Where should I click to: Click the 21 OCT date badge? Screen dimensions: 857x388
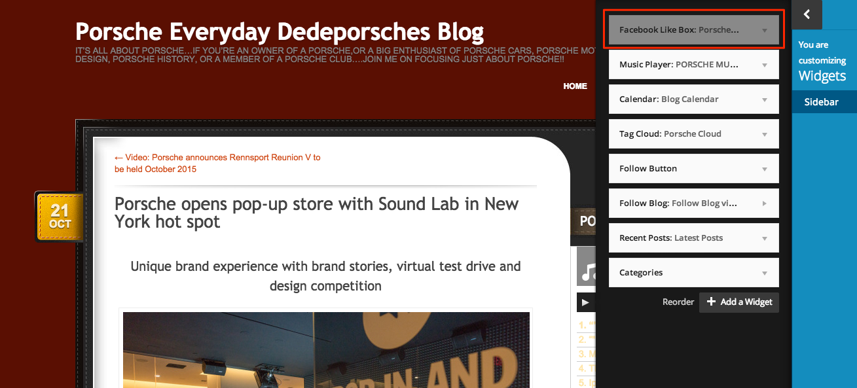click(60, 217)
